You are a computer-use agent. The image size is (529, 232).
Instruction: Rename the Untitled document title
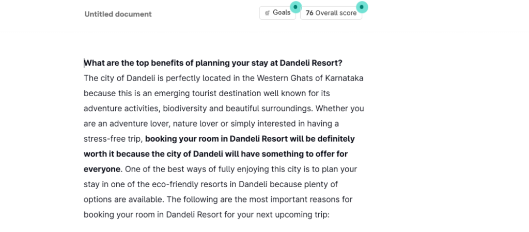pyautogui.click(x=118, y=14)
